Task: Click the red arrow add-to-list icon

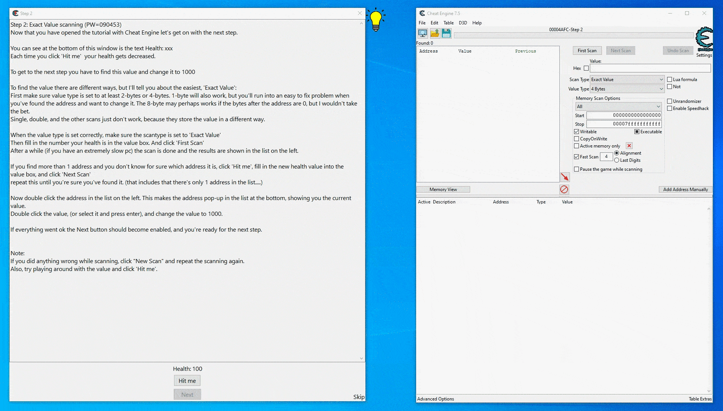Action: tap(565, 177)
